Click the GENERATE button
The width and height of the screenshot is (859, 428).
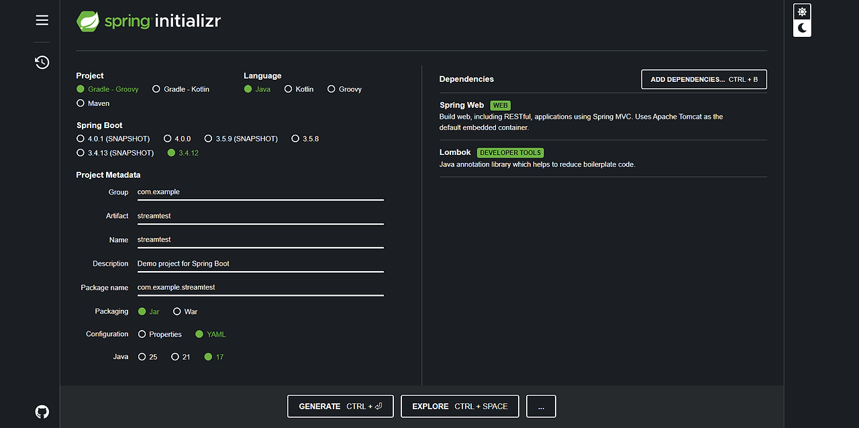click(340, 406)
